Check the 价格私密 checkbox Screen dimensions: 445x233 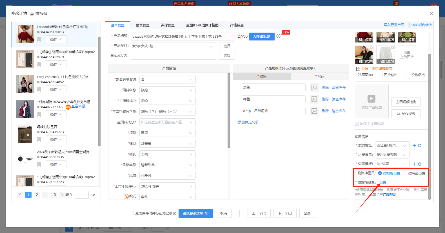(408, 75)
